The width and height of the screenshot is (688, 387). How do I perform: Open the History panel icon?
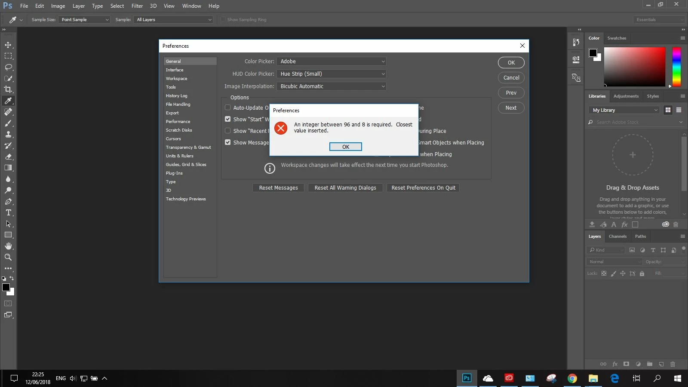[x=576, y=42]
